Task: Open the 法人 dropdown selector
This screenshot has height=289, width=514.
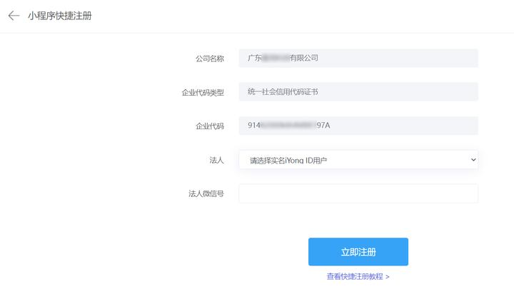Action: pos(358,160)
